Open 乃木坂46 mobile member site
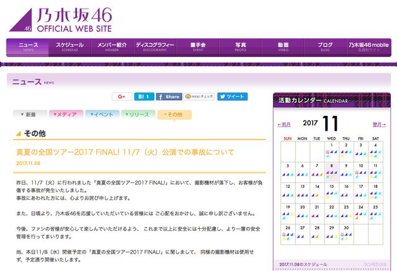 click(368, 47)
